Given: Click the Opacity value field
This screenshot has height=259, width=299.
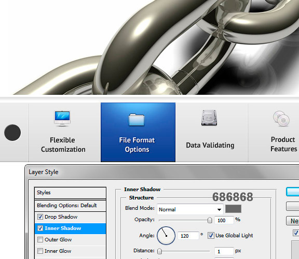Looking at the screenshot, I should pyautogui.click(x=224, y=220).
